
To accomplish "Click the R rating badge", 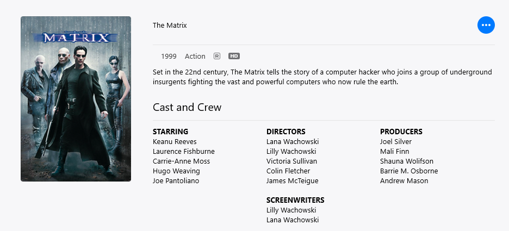I will click(x=217, y=56).
